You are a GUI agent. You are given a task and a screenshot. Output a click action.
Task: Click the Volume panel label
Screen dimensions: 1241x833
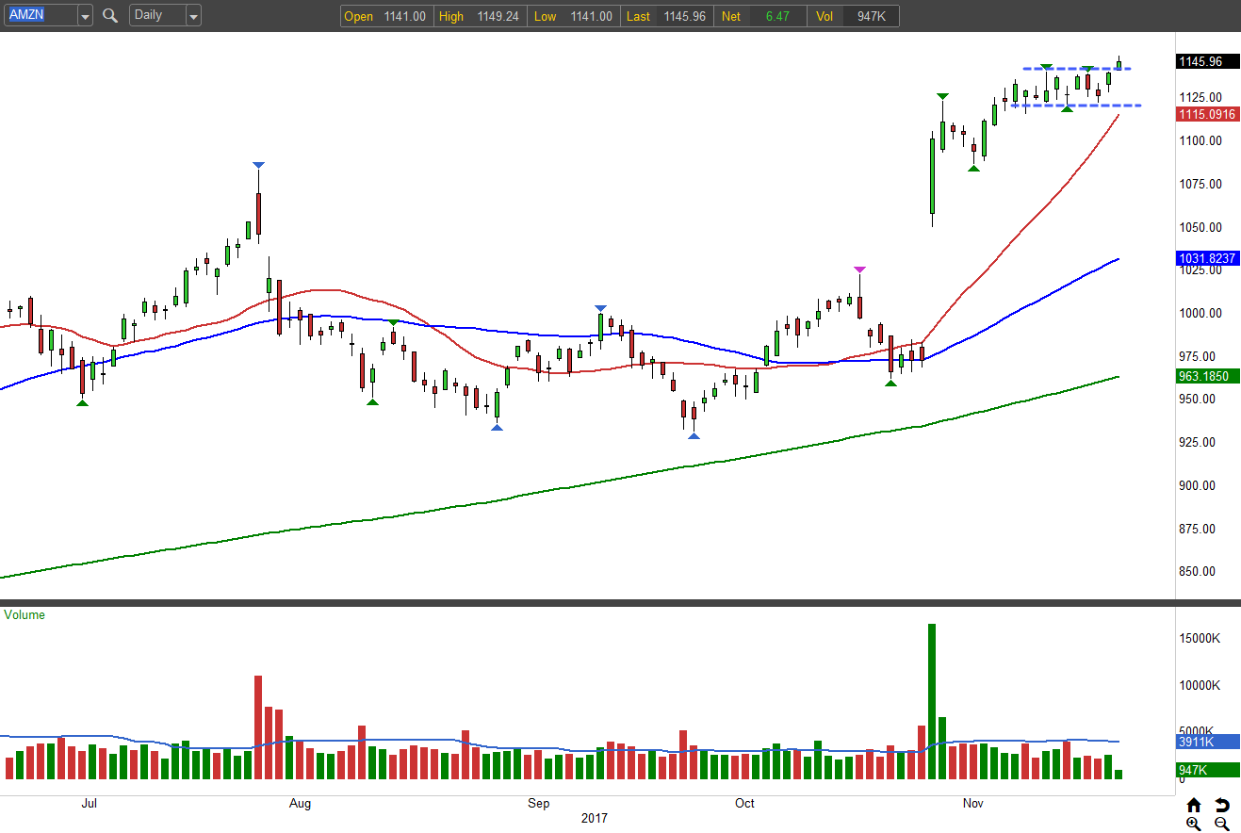click(x=24, y=614)
